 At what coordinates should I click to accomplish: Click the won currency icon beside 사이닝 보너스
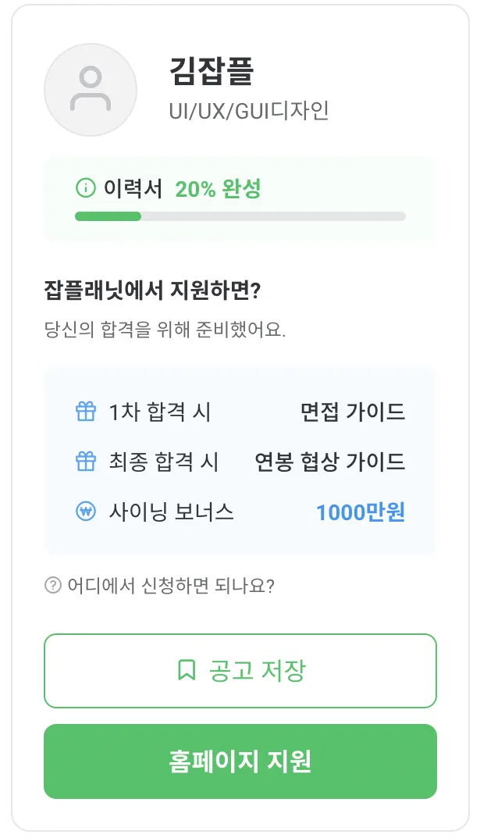(85, 512)
